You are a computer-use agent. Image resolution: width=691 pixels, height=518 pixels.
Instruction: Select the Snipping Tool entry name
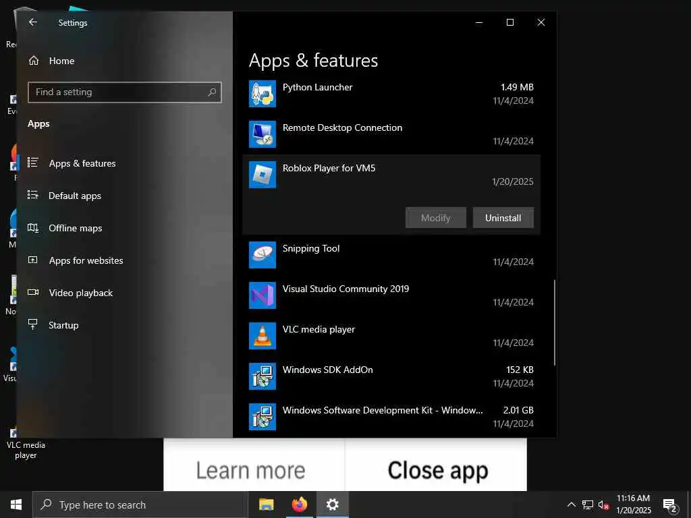(311, 248)
